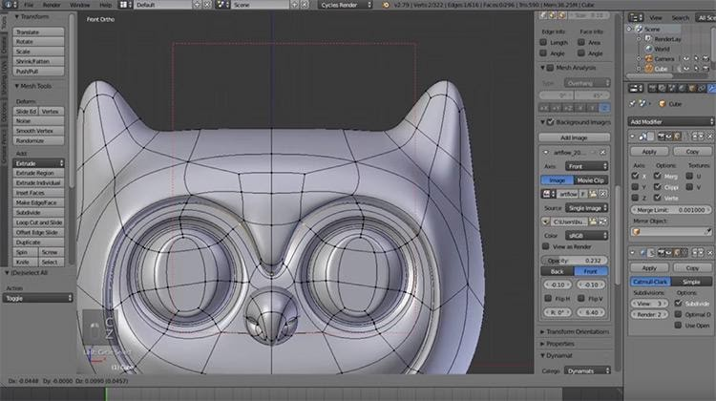
Task: Select the Movie Clip tab
Action: pyautogui.click(x=591, y=180)
